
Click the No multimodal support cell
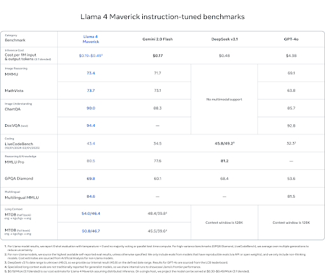point(224,100)
